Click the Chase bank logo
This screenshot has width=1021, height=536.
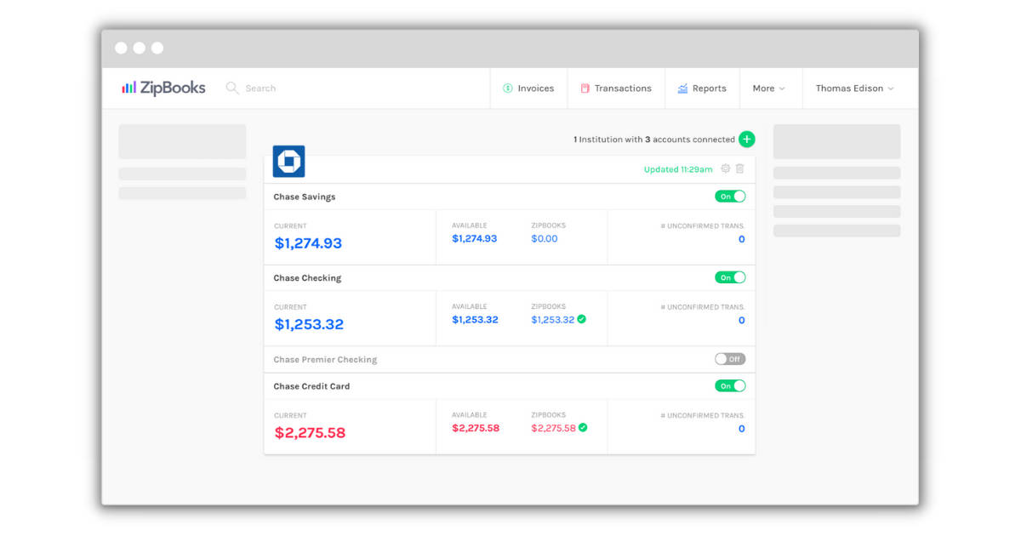[288, 162]
